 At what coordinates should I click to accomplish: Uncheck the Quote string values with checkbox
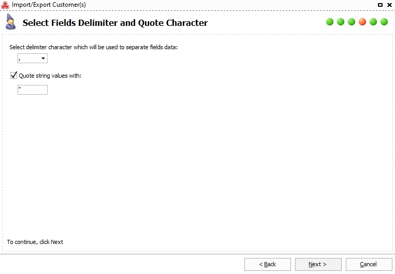13,76
